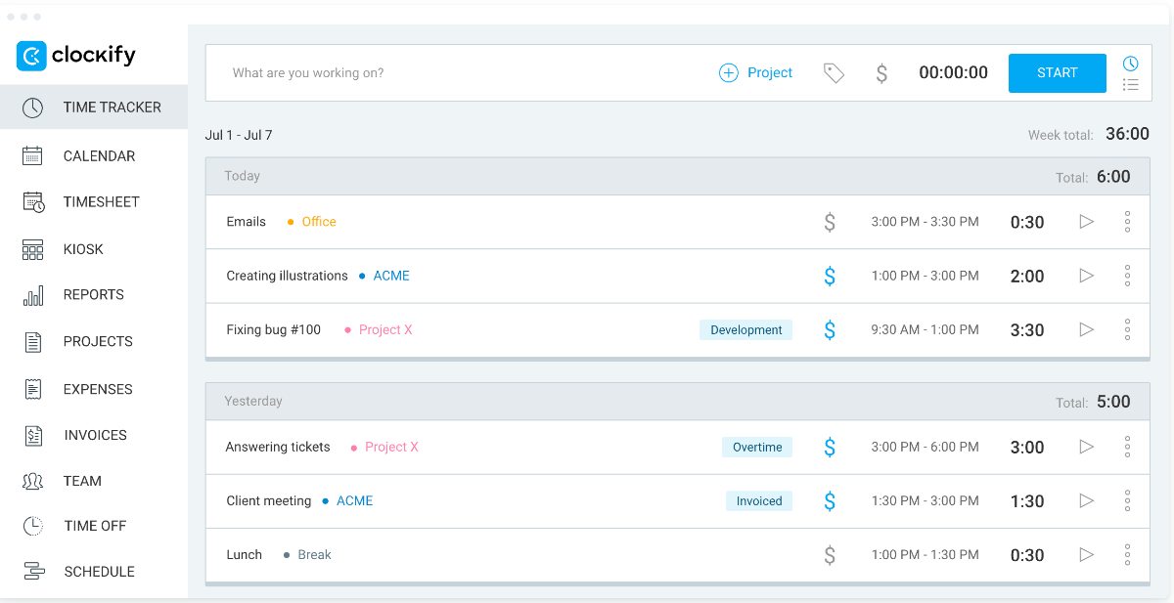Edit the 'Answering tickets' description
The width and height of the screenshot is (1174, 603).
pos(278,448)
